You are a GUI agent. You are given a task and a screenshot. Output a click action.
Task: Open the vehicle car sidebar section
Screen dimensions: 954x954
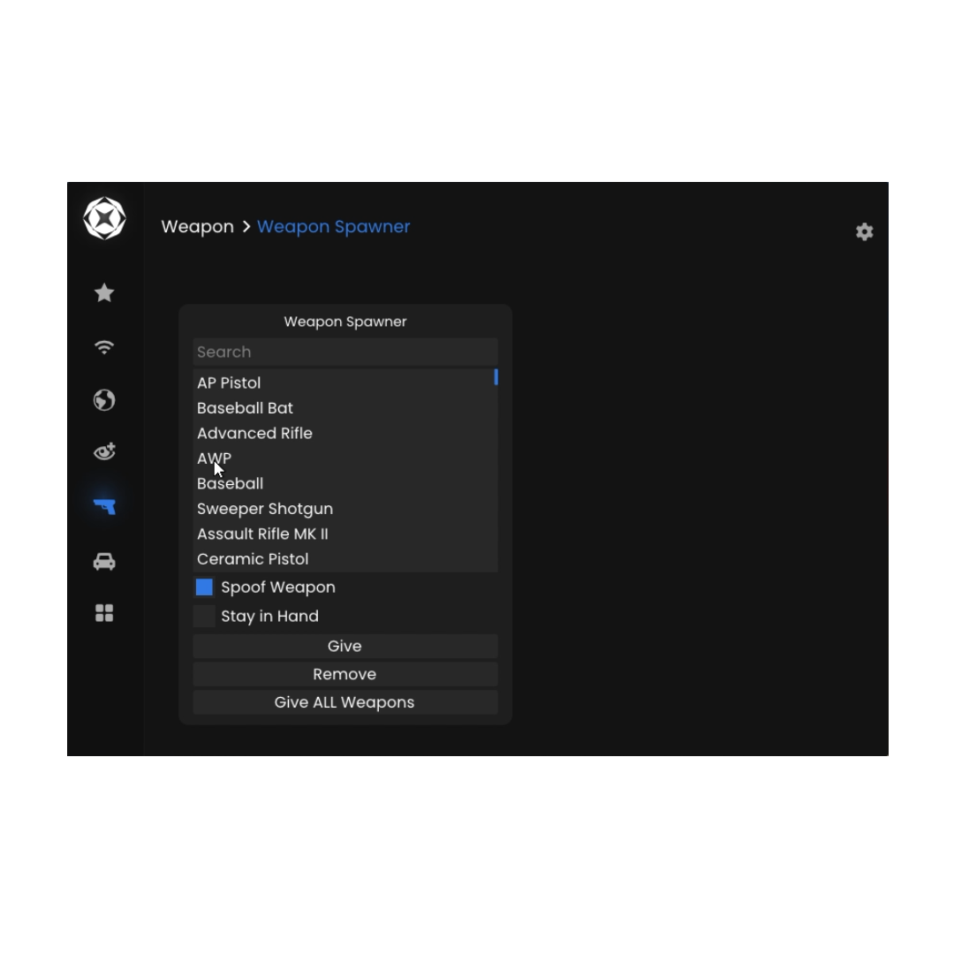point(104,562)
